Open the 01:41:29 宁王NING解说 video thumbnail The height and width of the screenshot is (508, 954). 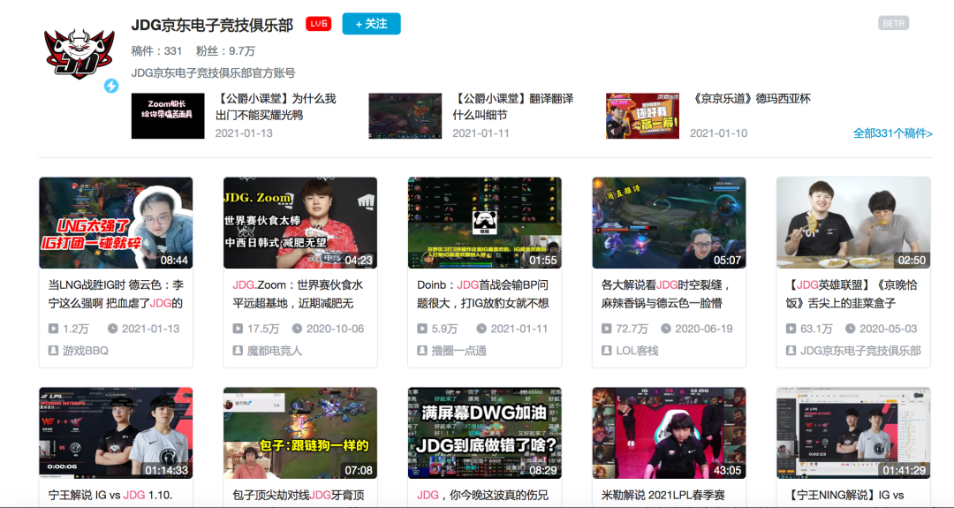coord(853,433)
